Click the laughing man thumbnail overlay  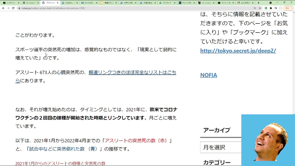[x=268, y=140]
